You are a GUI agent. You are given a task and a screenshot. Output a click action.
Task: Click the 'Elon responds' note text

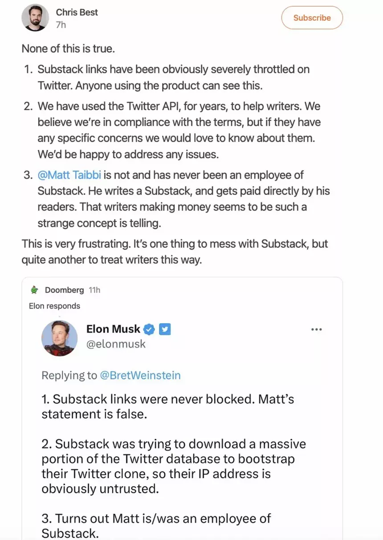pyautogui.click(x=54, y=306)
